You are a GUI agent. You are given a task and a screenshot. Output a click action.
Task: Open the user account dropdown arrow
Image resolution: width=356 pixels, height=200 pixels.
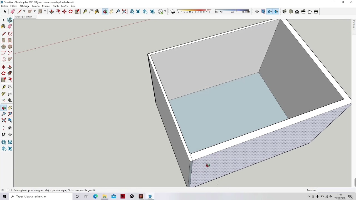point(165,11)
